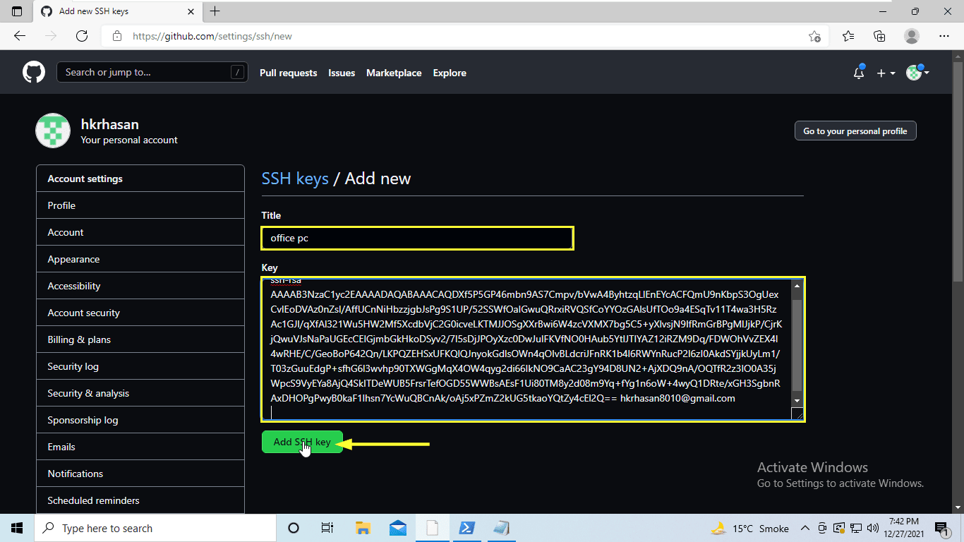The height and width of the screenshot is (542, 964).
Task: Open the GitHub homepage octocat logo
Action: coord(34,72)
